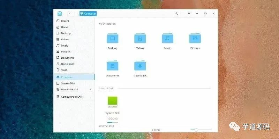Select the green System Disk drive icon

tap(112, 102)
